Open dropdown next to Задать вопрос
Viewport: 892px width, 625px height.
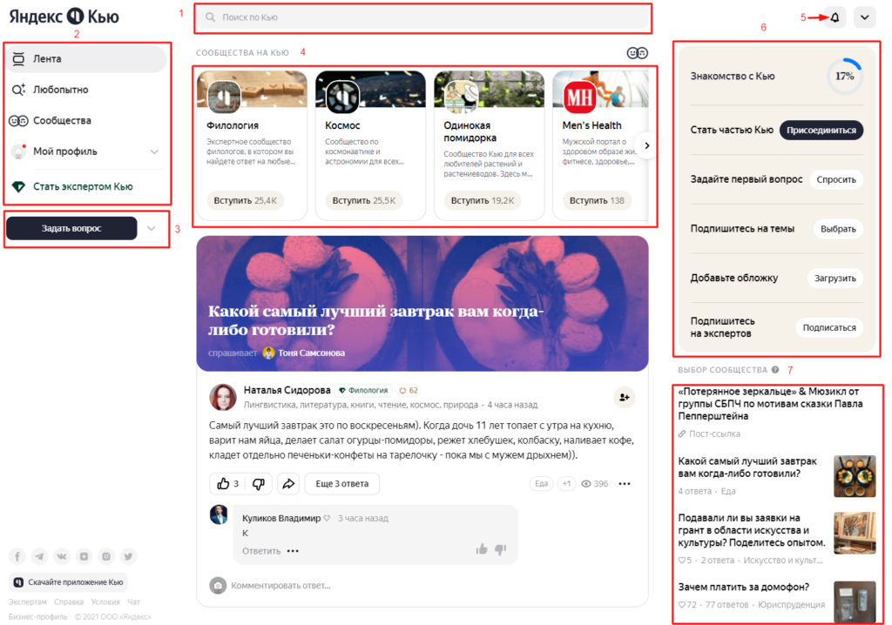[152, 229]
